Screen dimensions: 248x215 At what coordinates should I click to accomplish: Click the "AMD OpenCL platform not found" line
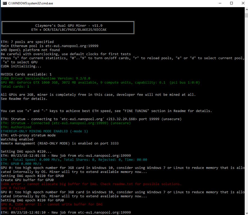[30, 50]
